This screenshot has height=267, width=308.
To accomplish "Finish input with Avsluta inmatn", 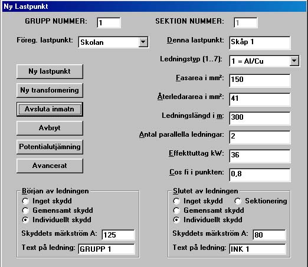I will 50,109.
